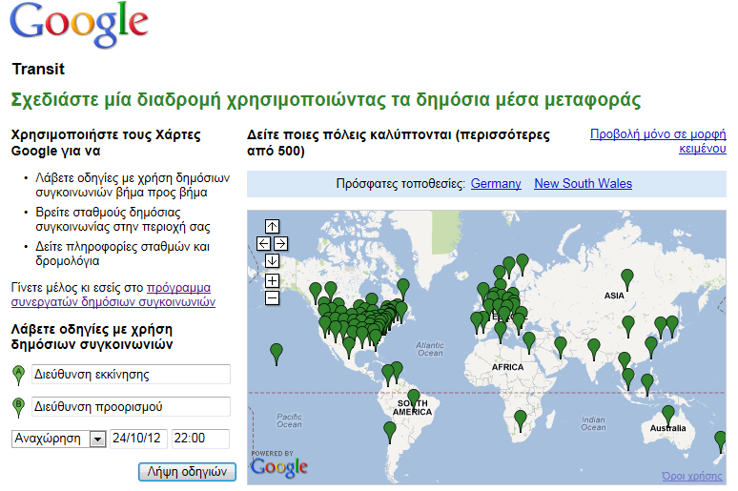Open the Germany recent location link
738x491 pixels.
(496, 184)
